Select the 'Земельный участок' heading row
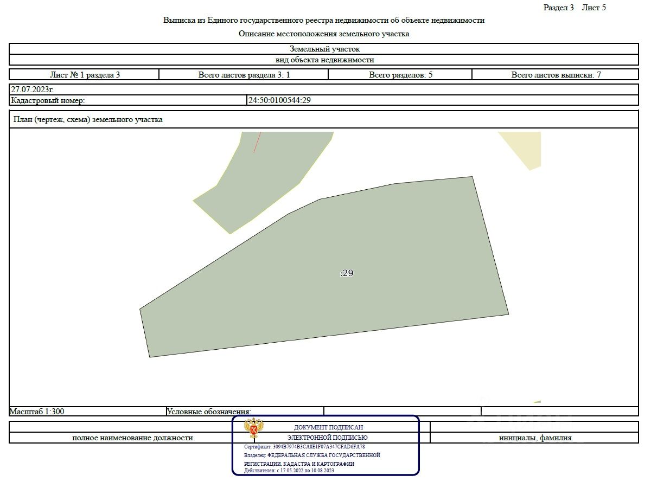The width and height of the screenshot is (651, 488). (x=324, y=49)
